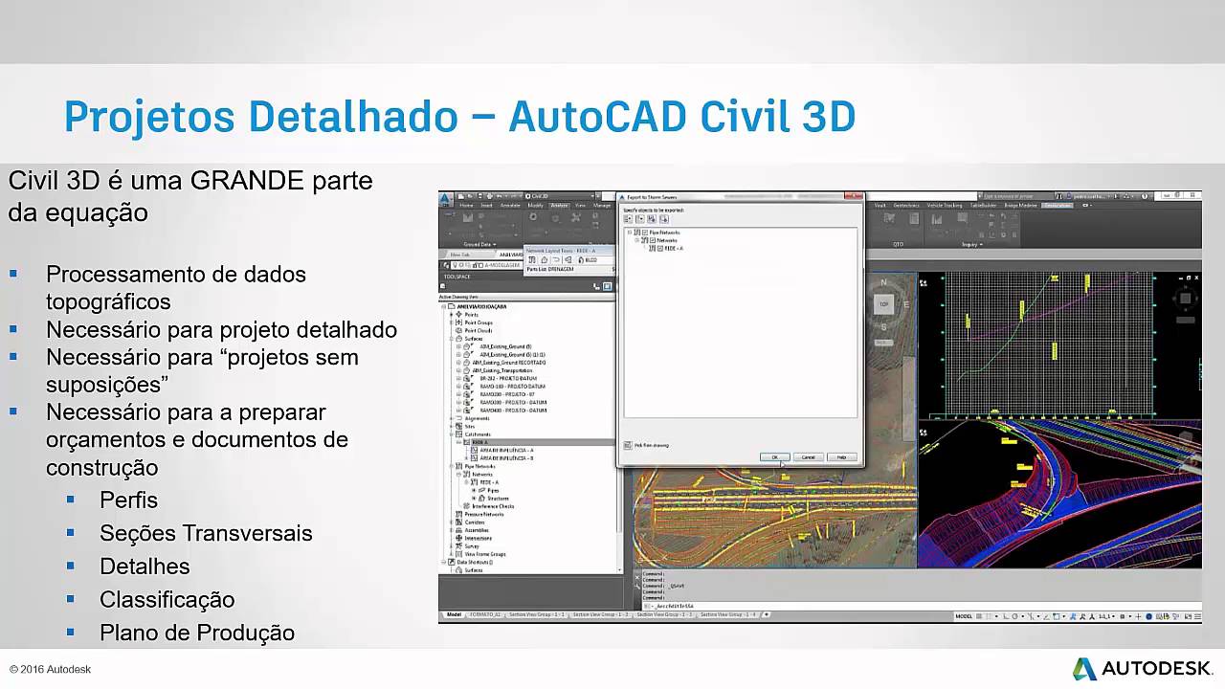
Task: Click OK in Export to Storm Sewers dialog
Action: pyautogui.click(x=774, y=457)
